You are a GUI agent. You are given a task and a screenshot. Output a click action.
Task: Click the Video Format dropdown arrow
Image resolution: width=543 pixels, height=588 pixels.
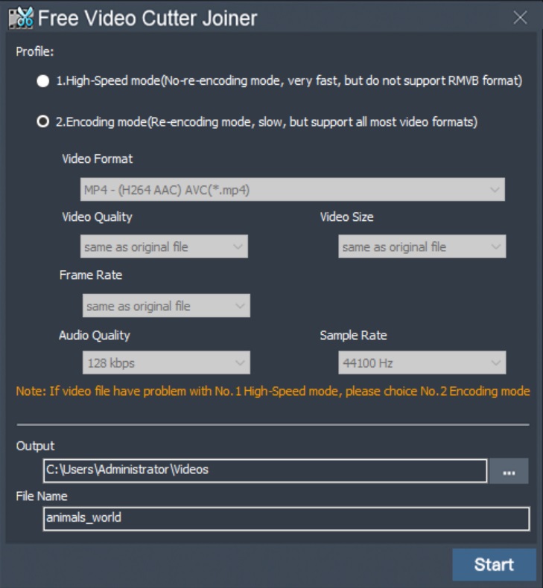(495, 190)
